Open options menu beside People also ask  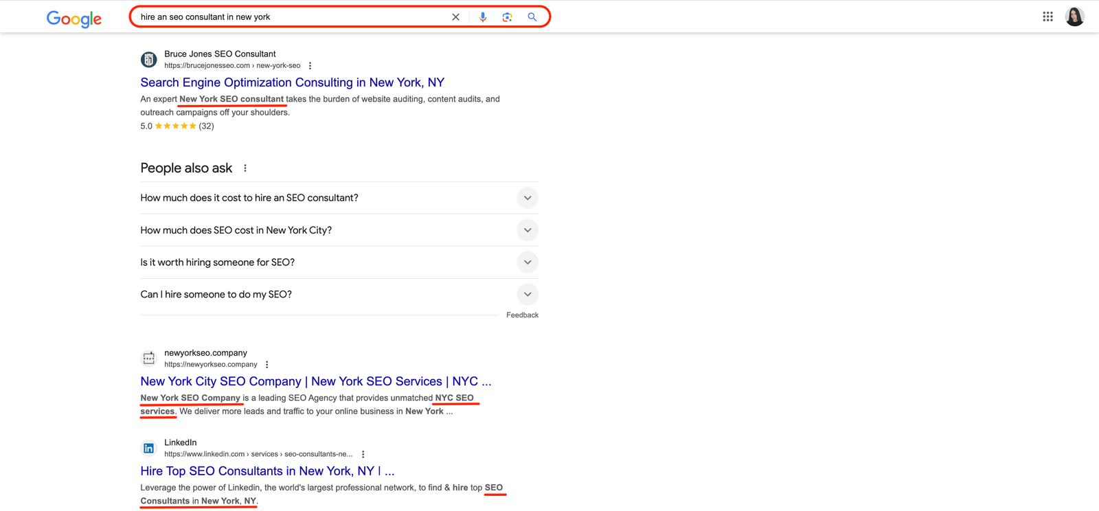[x=245, y=168]
